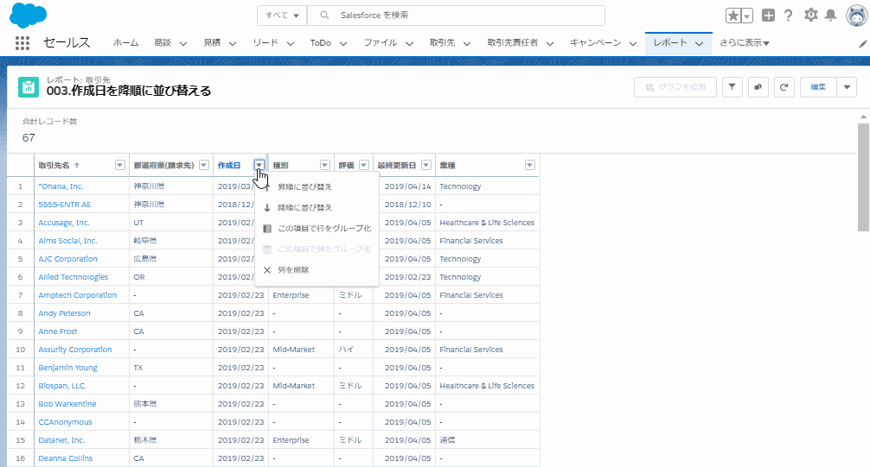Expand the レポート tab chevron

click(x=699, y=43)
